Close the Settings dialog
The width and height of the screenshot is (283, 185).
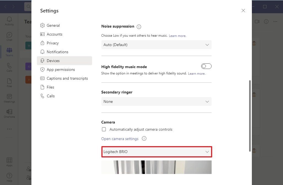pos(243,10)
